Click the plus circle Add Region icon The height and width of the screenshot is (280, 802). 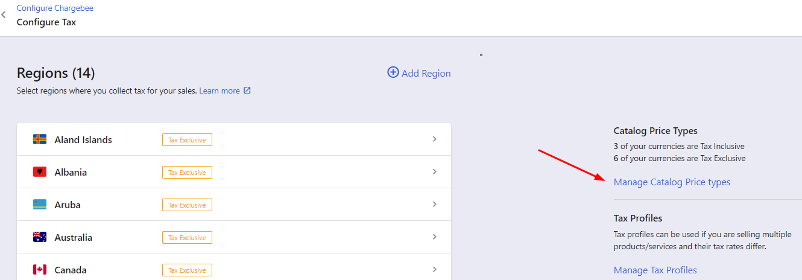click(393, 72)
